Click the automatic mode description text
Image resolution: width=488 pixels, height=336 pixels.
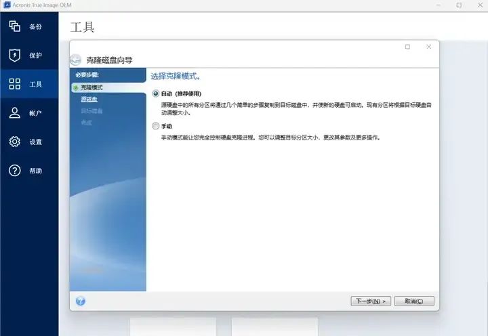[x=296, y=109]
